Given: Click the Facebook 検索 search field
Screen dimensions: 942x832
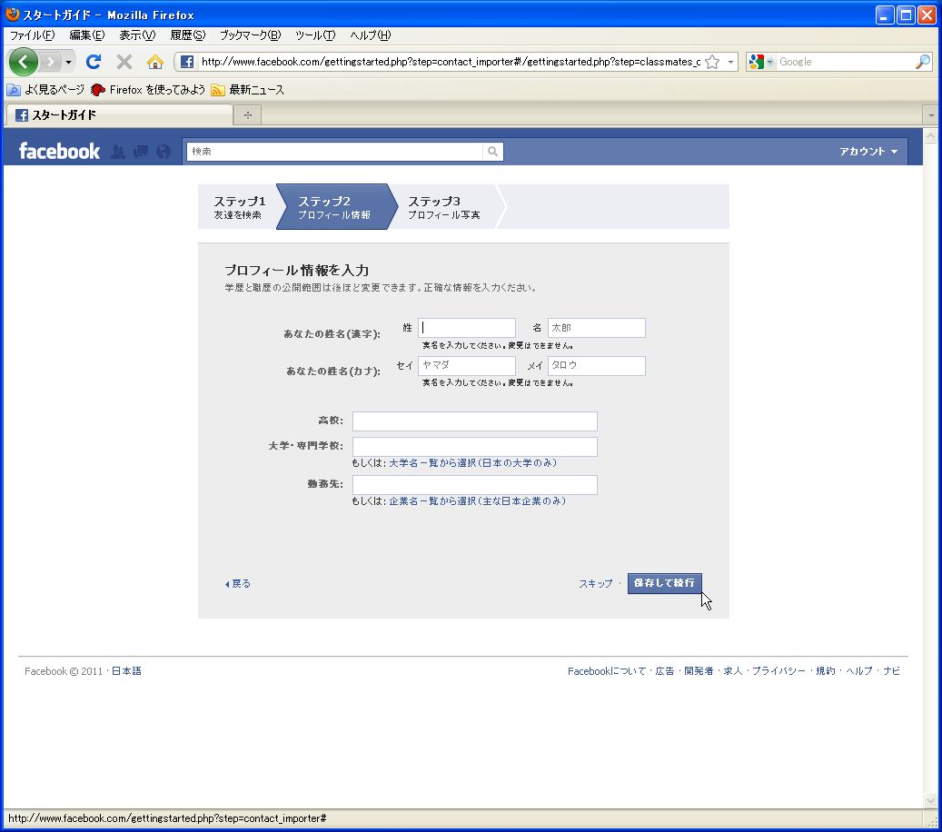Looking at the screenshot, I should (x=334, y=152).
